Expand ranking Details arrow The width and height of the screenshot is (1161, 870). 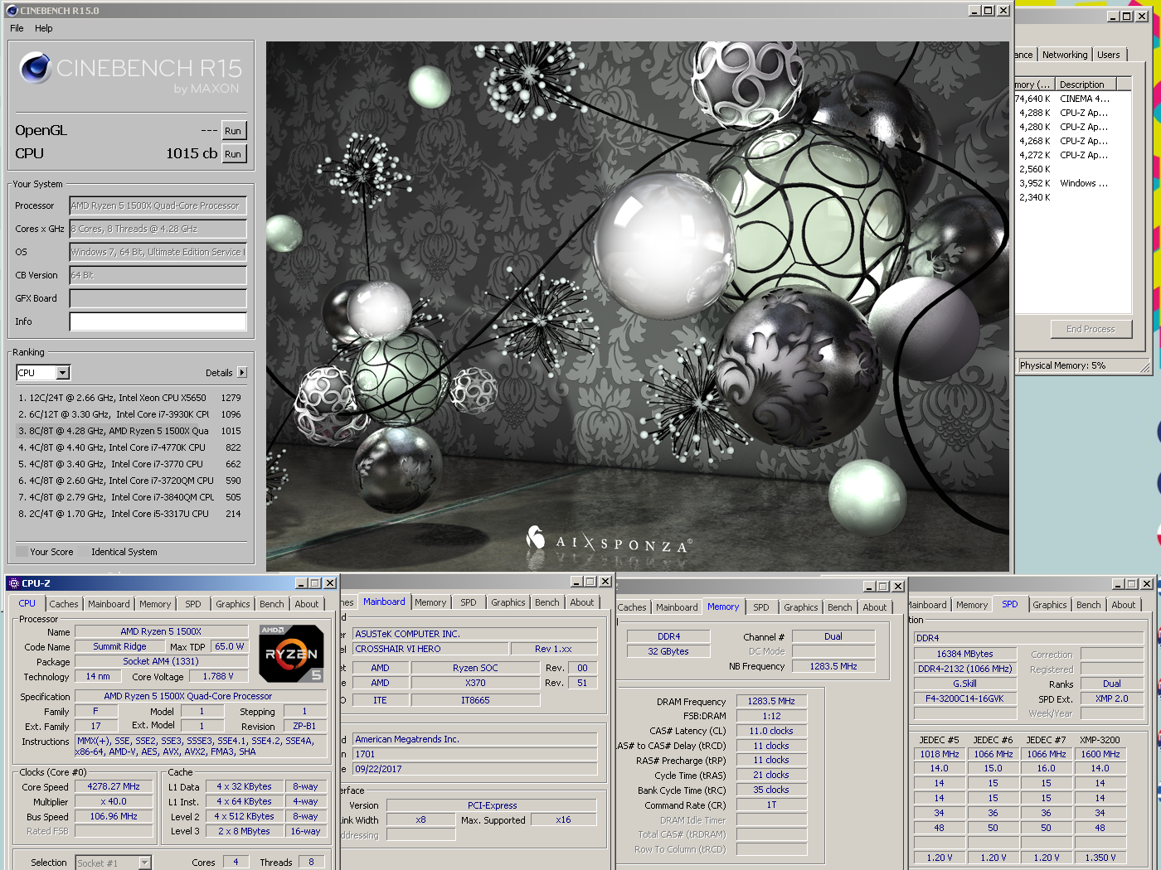242,373
